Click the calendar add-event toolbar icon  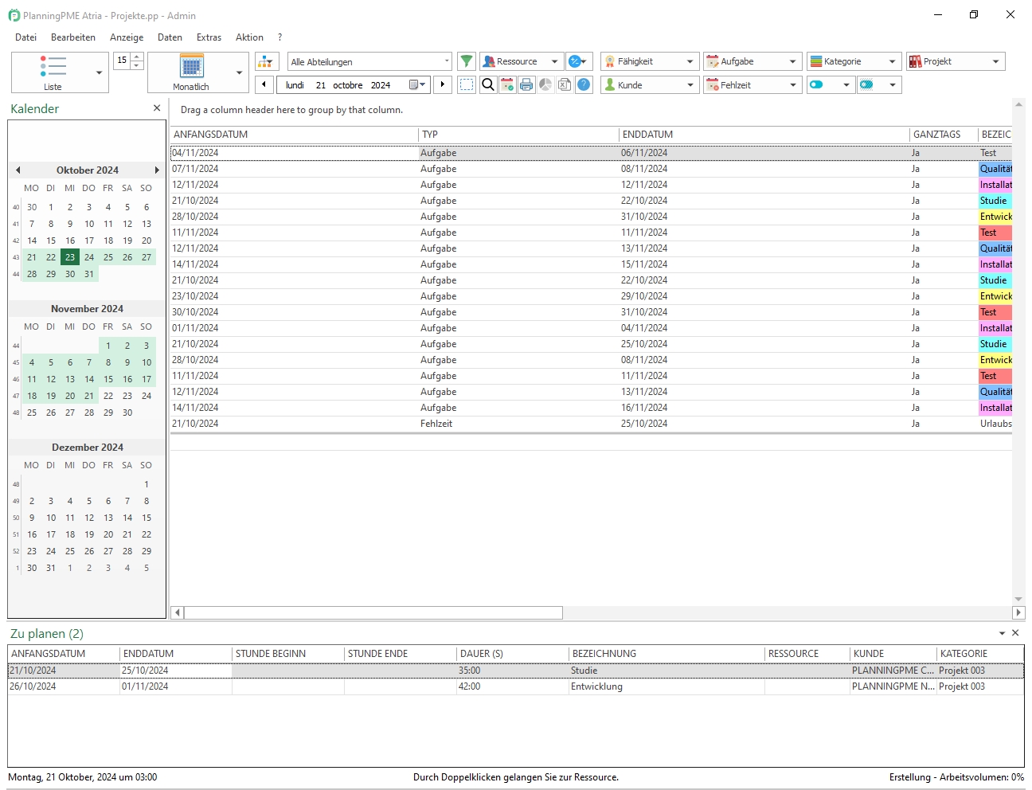point(507,84)
